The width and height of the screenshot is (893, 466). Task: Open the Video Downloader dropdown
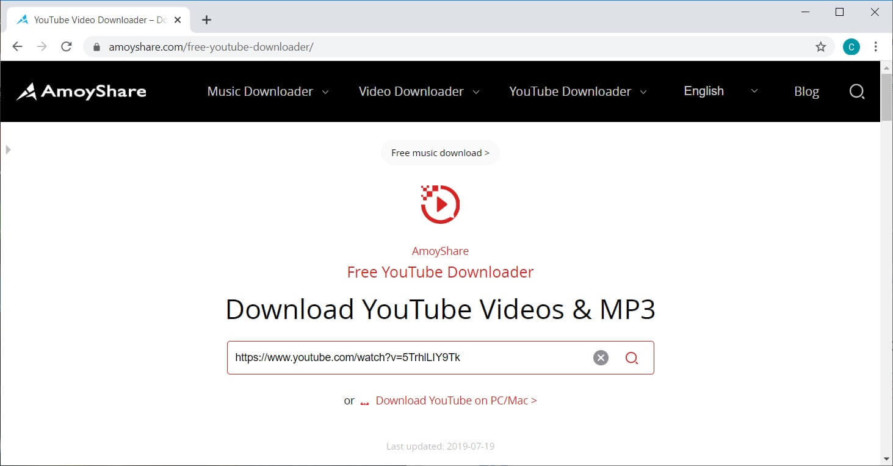pos(411,91)
